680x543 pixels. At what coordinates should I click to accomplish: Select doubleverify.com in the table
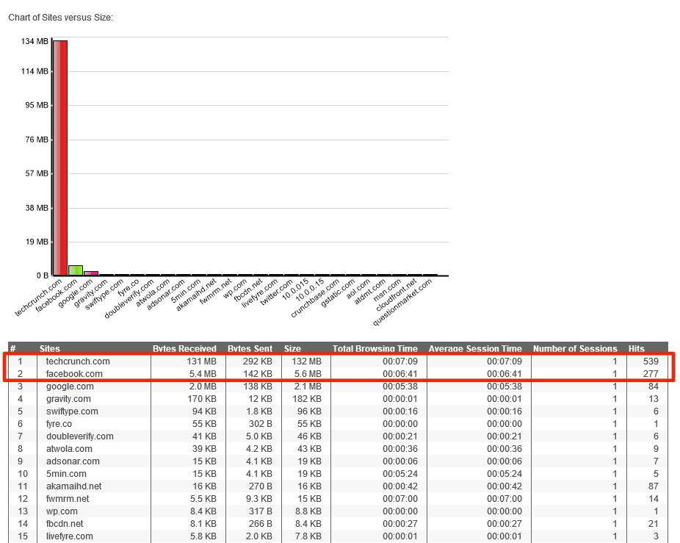80,436
